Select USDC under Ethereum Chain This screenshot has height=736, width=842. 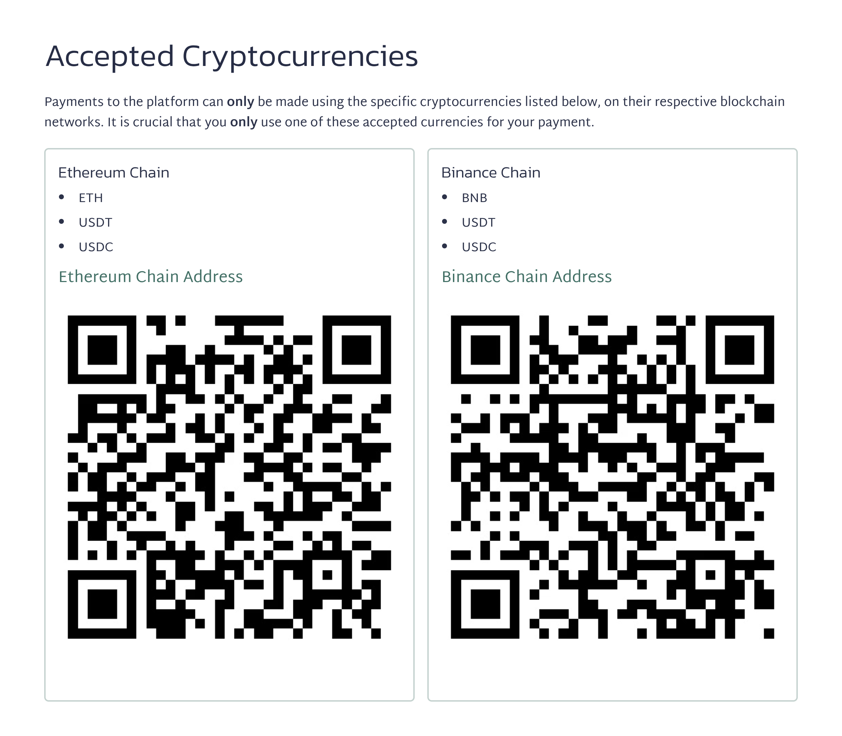(x=96, y=247)
